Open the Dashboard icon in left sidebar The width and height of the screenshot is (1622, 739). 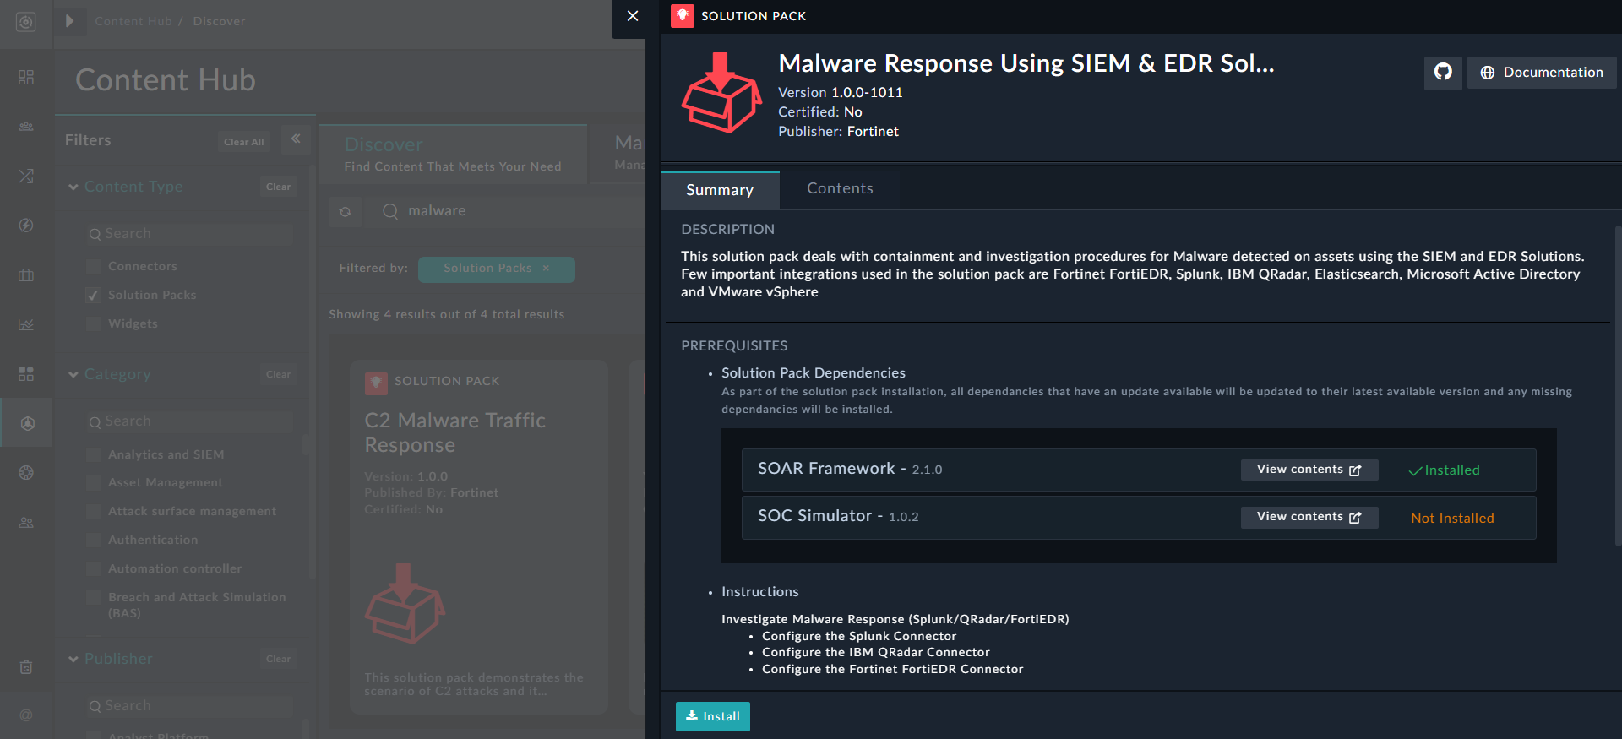tap(26, 78)
